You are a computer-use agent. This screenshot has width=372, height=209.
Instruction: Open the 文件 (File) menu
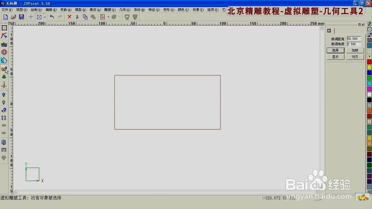(x=7, y=10)
